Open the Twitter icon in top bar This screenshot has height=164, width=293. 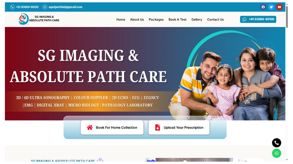[x=271, y=7]
